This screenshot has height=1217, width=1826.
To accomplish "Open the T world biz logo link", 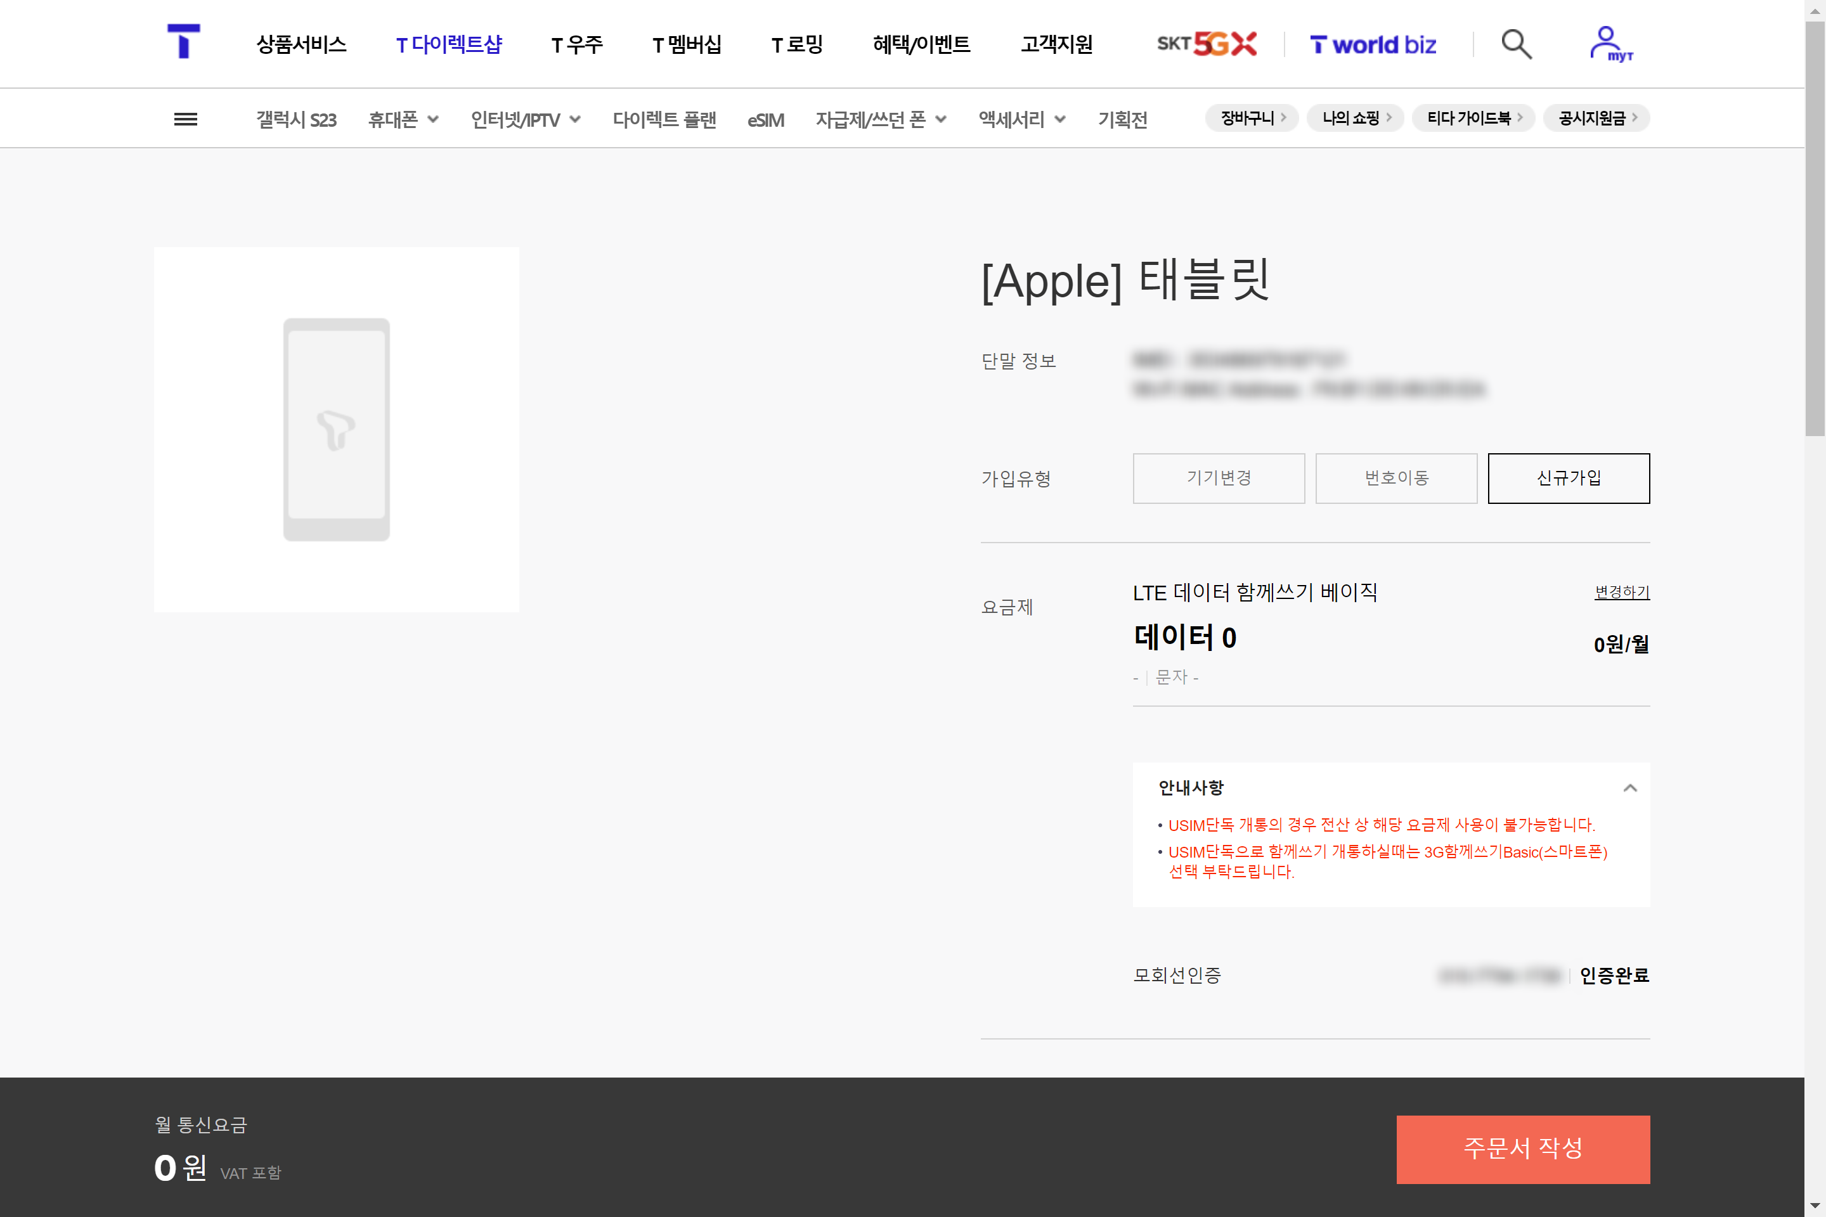I will point(1373,45).
